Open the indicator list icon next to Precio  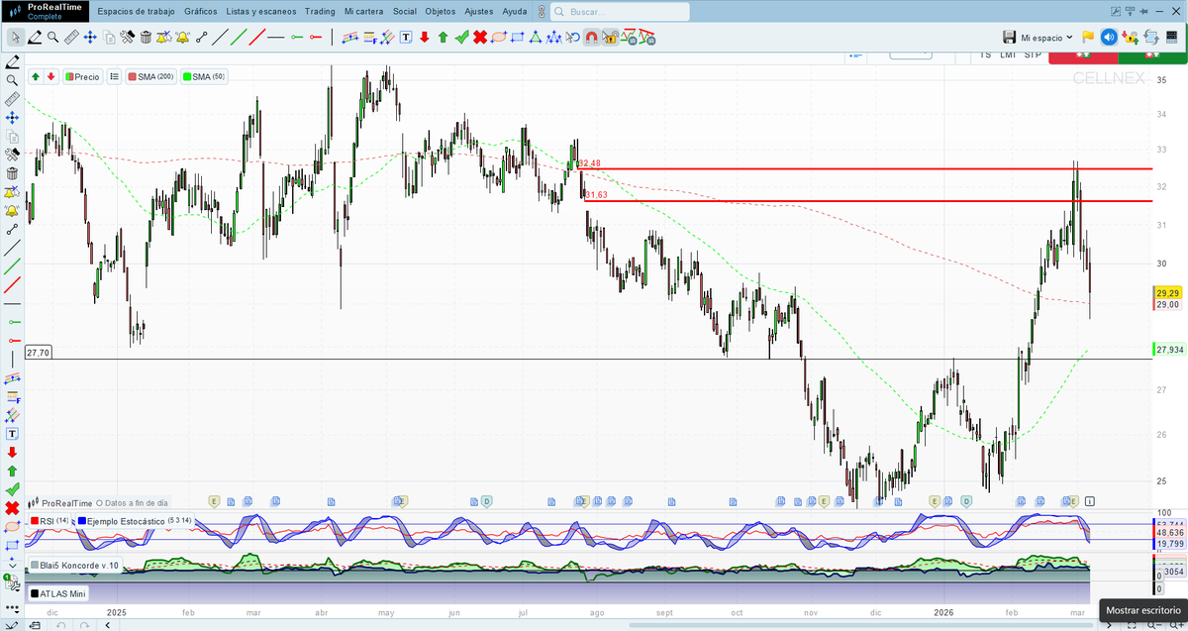click(x=114, y=76)
